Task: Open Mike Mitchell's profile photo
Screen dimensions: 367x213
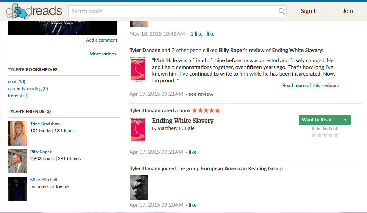Action: [x=17, y=189]
